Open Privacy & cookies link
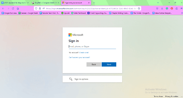Screen dimensions: 183x98 pyautogui.click(x=172, y=96)
